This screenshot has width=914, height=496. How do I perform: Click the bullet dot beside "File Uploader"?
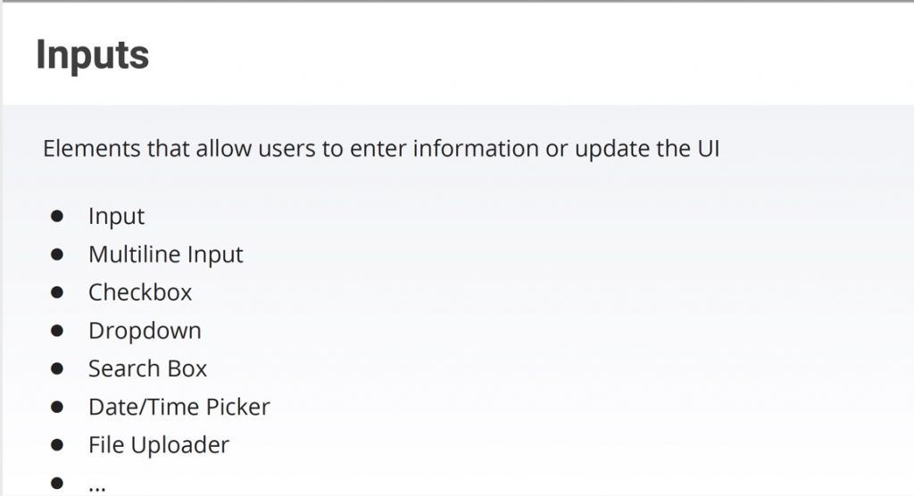(56, 445)
